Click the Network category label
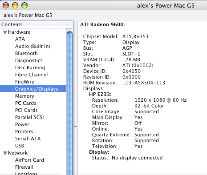The height and width of the screenshot is (175, 207). 18,153
